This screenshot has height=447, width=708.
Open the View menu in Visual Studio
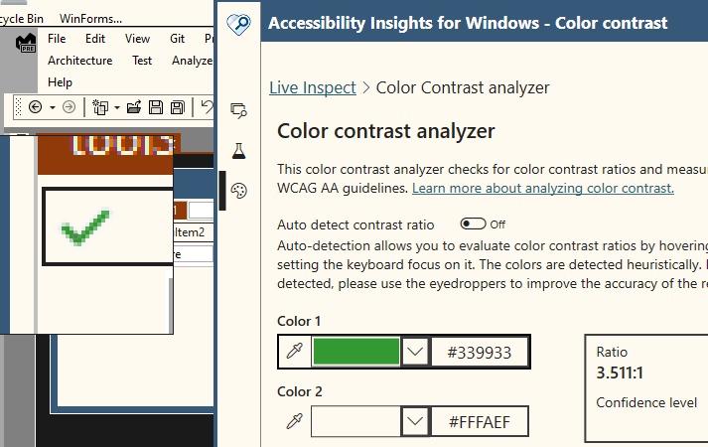coord(137,39)
